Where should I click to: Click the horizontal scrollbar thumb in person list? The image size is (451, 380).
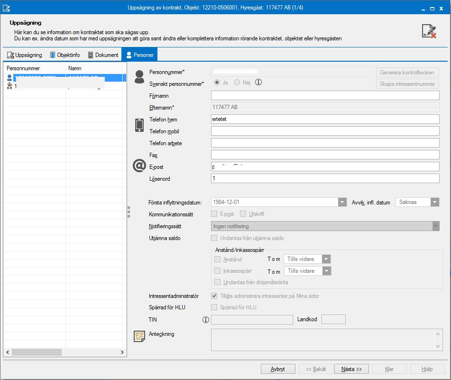pos(37,352)
